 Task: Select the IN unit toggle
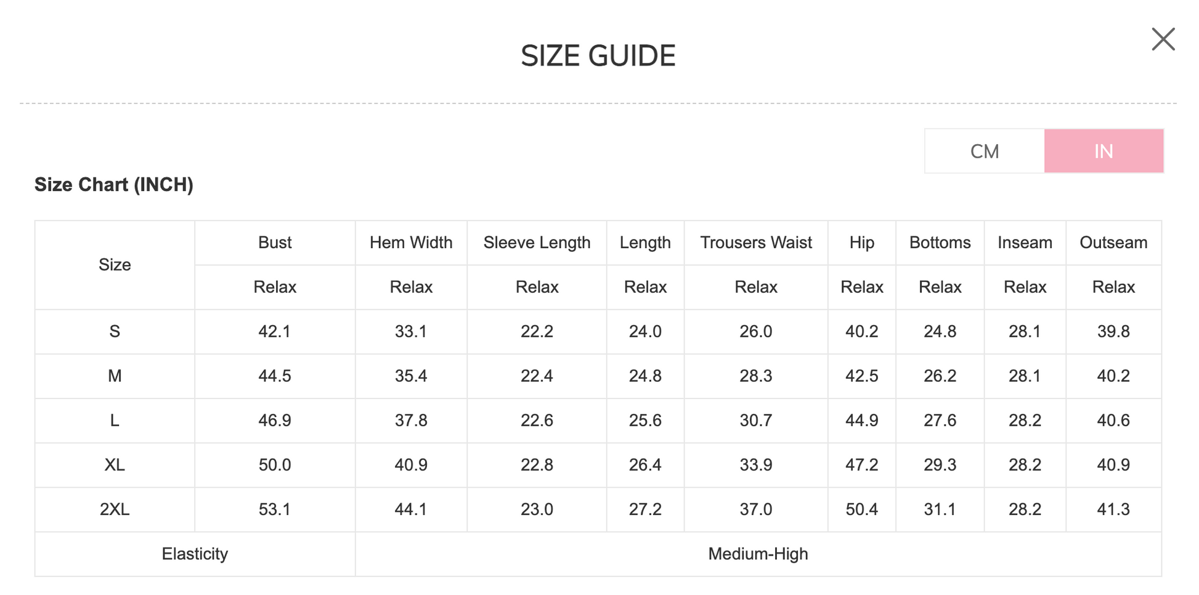click(x=1103, y=152)
